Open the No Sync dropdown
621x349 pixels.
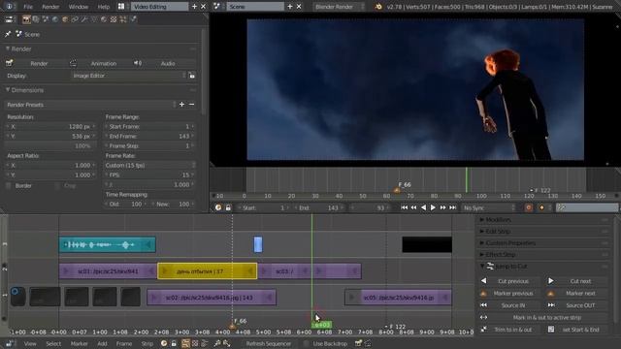[x=489, y=207]
